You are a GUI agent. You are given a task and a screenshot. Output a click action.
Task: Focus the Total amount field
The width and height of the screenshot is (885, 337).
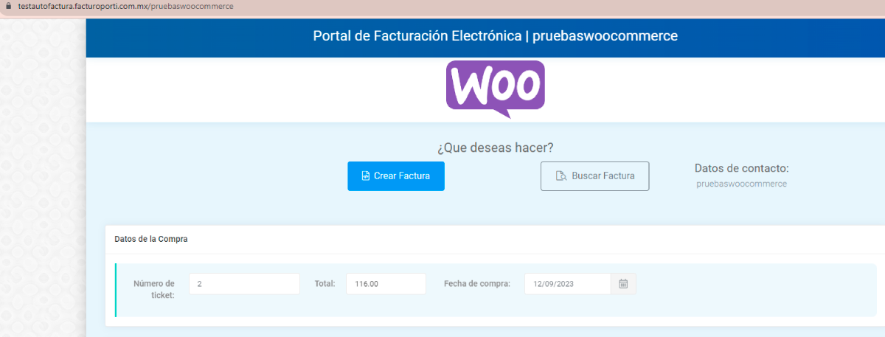click(x=386, y=284)
